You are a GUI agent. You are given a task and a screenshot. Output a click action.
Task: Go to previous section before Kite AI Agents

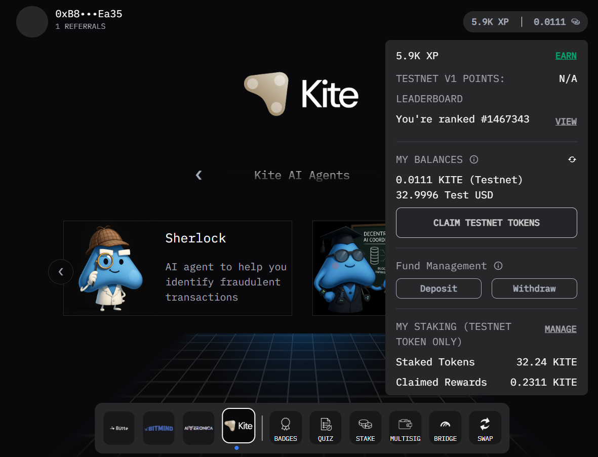coord(198,175)
